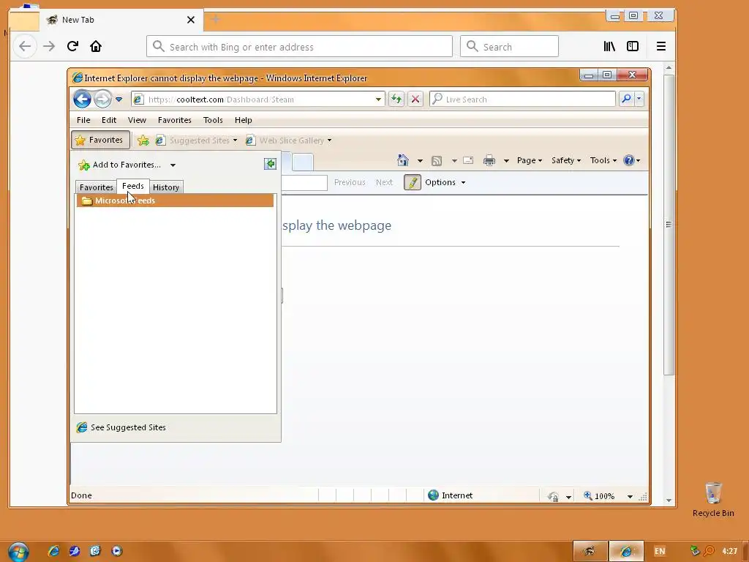Open the Safety dropdown menu
Image resolution: width=749 pixels, height=562 pixels.
(x=566, y=160)
